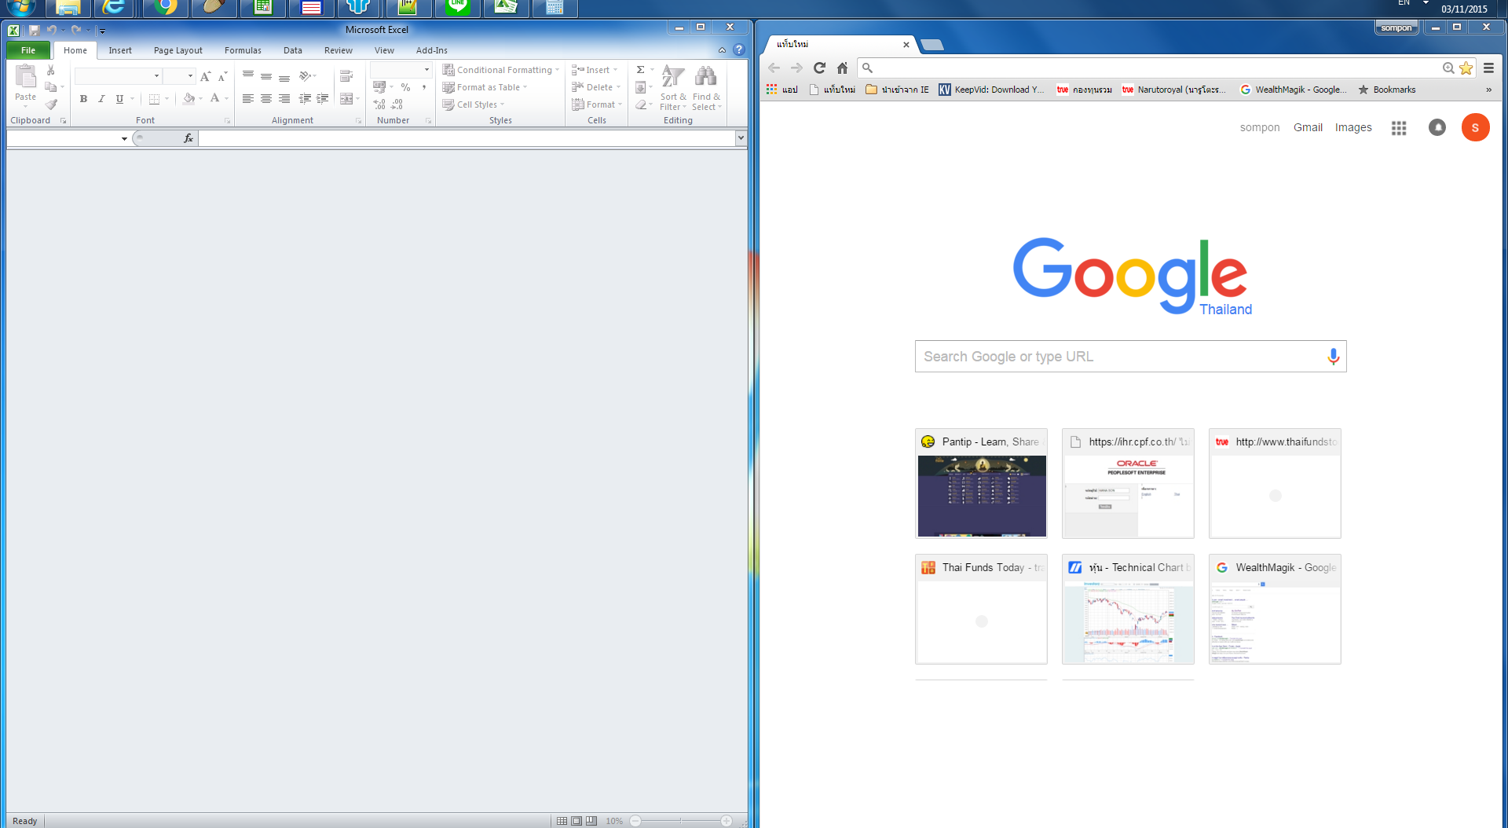Open the Name Box dropdown arrow
Image resolution: width=1508 pixels, height=828 pixels.
tap(124, 139)
